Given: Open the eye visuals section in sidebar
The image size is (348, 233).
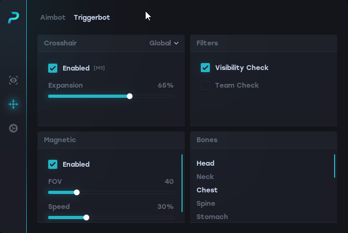Looking at the screenshot, I should [13, 80].
